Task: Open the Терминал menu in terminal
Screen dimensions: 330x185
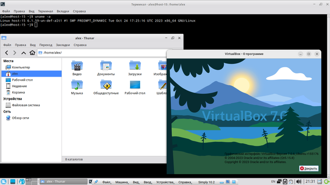Action: pyautogui.click(x=45, y=11)
